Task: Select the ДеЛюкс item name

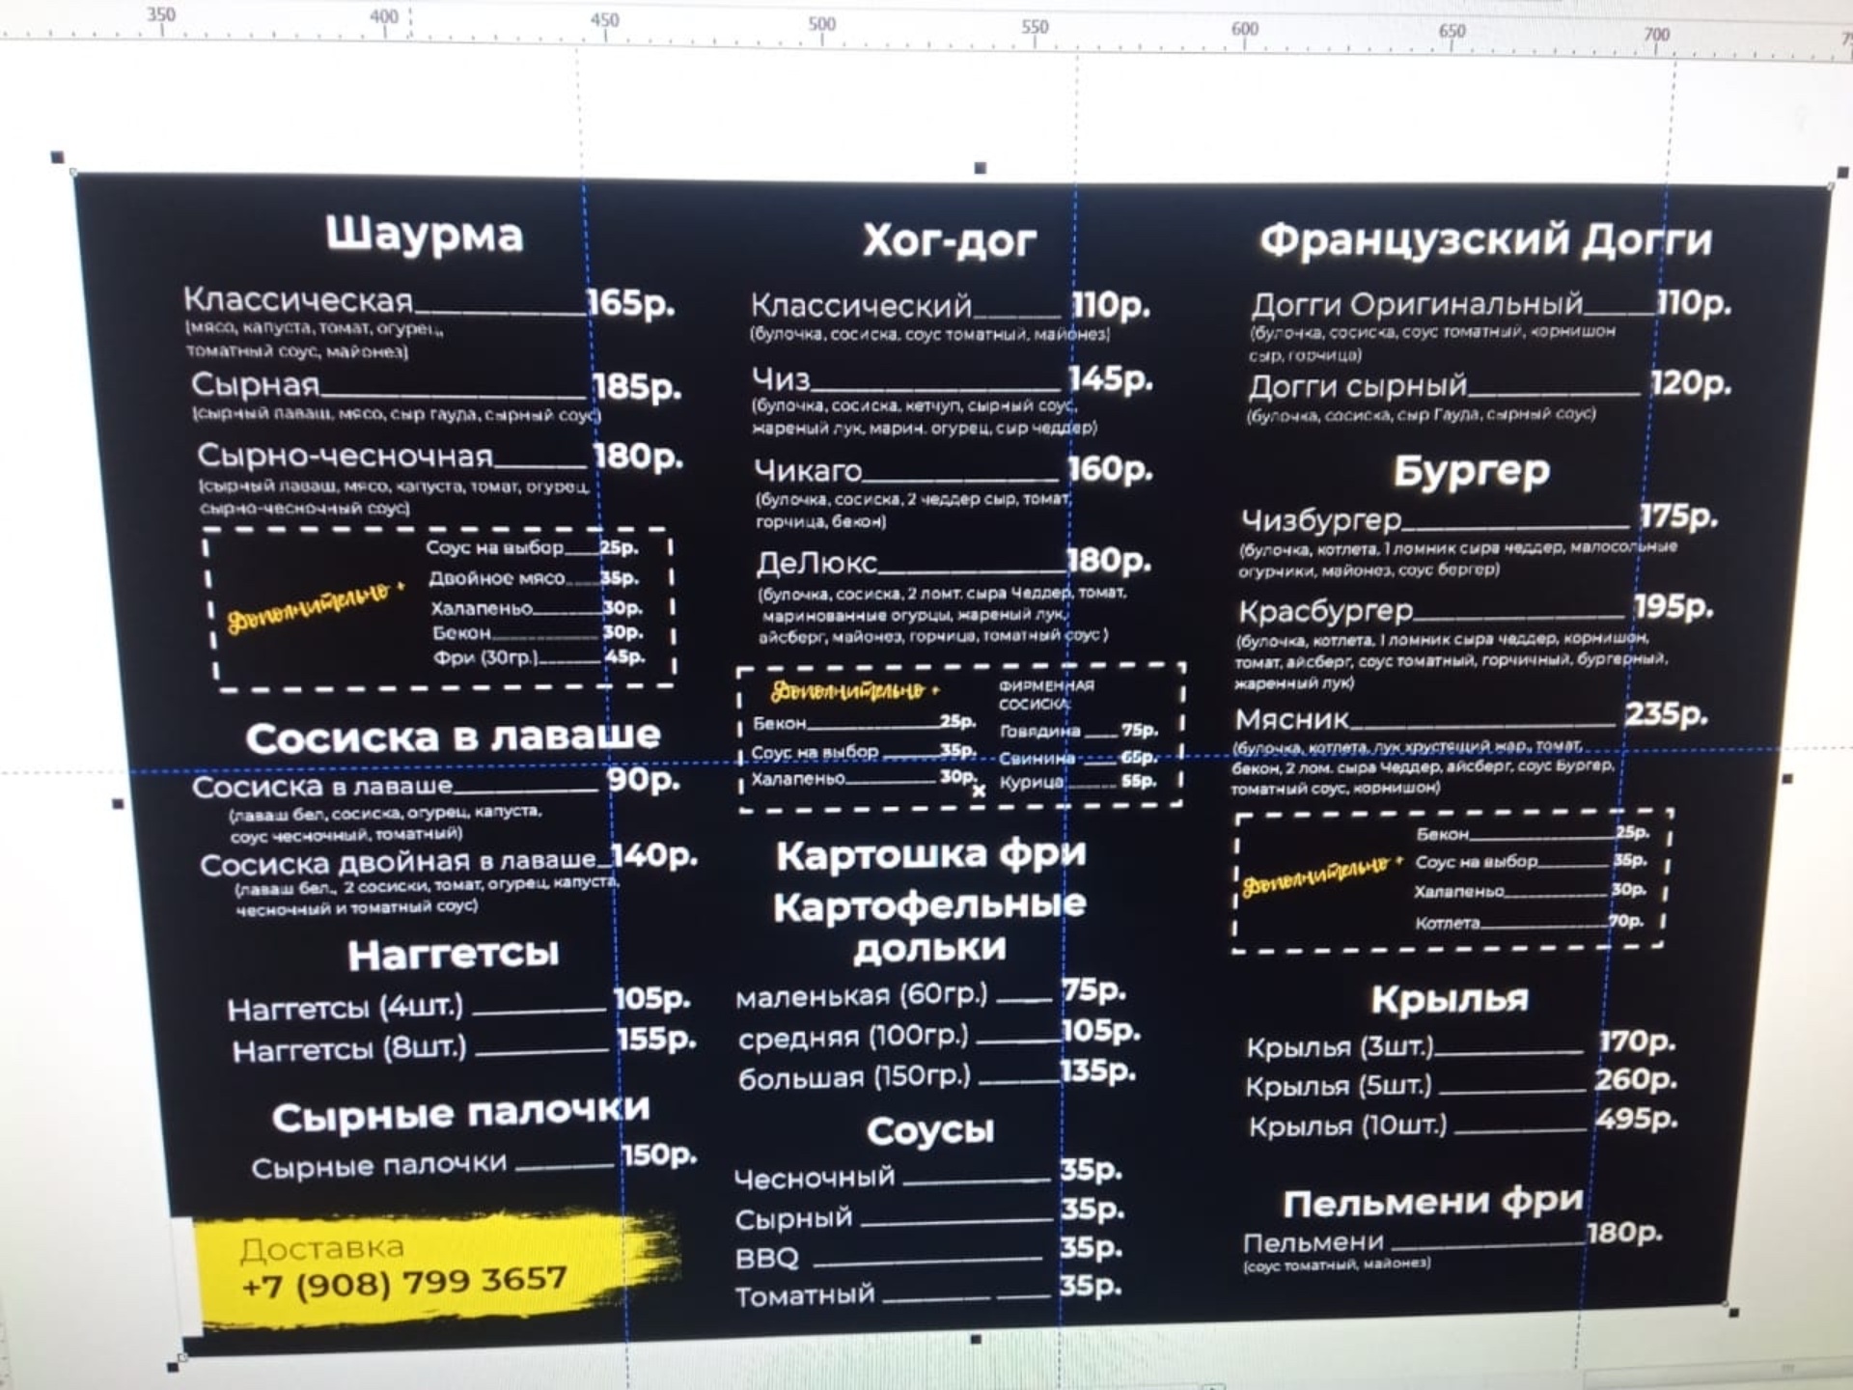Action: 816,562
